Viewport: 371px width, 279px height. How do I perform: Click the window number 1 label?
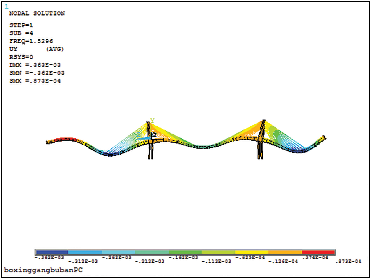[7, 6]
